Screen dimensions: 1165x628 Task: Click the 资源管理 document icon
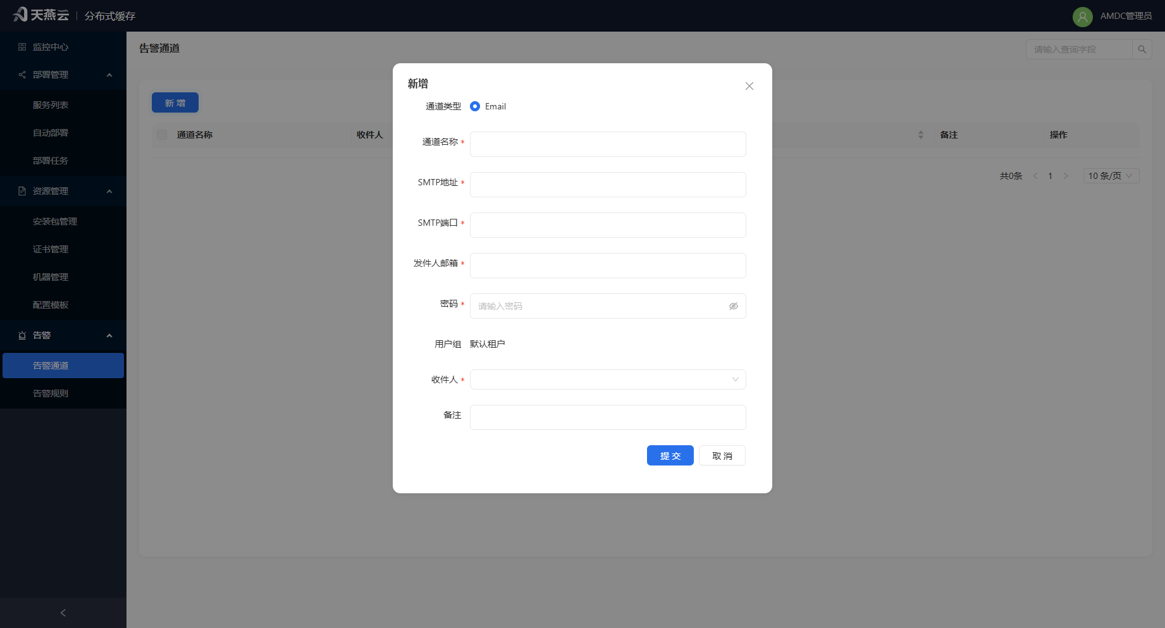tap(22, 191)
